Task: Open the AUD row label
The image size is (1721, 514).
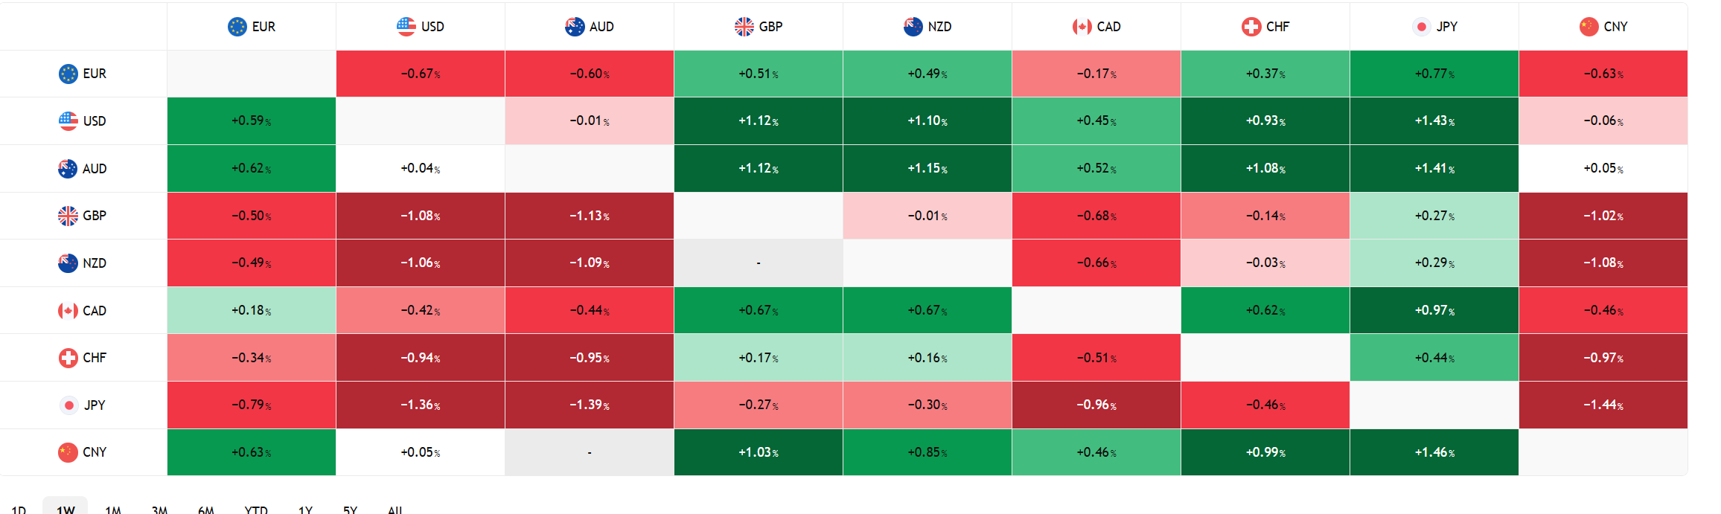Action: [95, 169]
